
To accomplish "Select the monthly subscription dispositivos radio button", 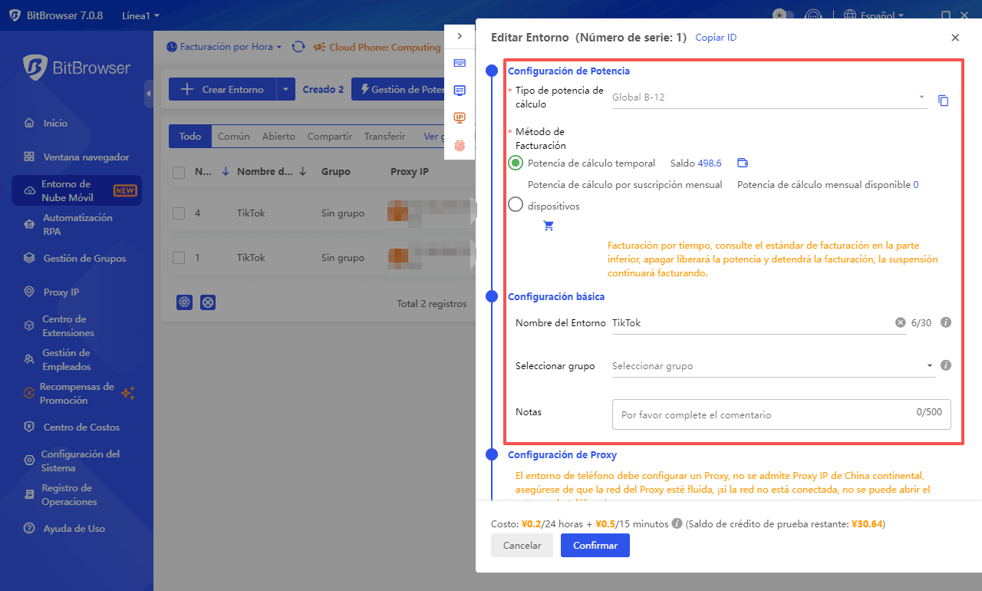I will (516, 204).
